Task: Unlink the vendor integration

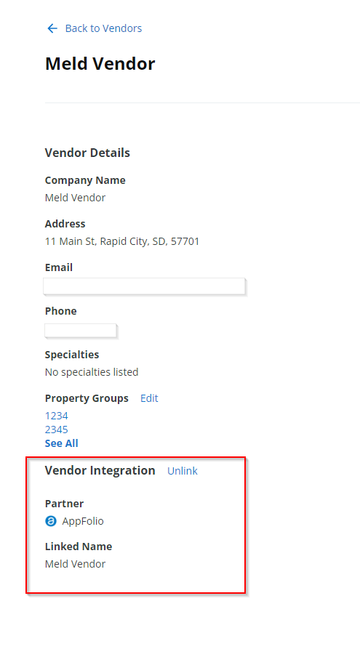Action: (183, 471)
